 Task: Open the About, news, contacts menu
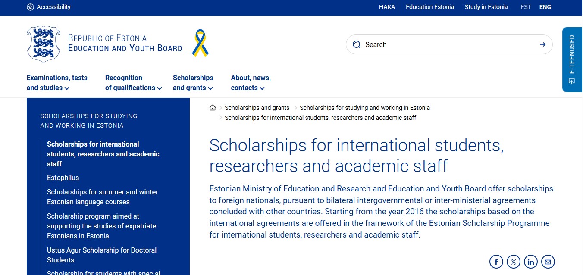coord(251,83)
